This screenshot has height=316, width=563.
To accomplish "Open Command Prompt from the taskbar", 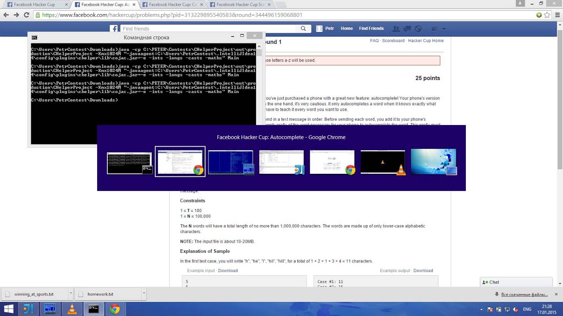I will [93, 309].
